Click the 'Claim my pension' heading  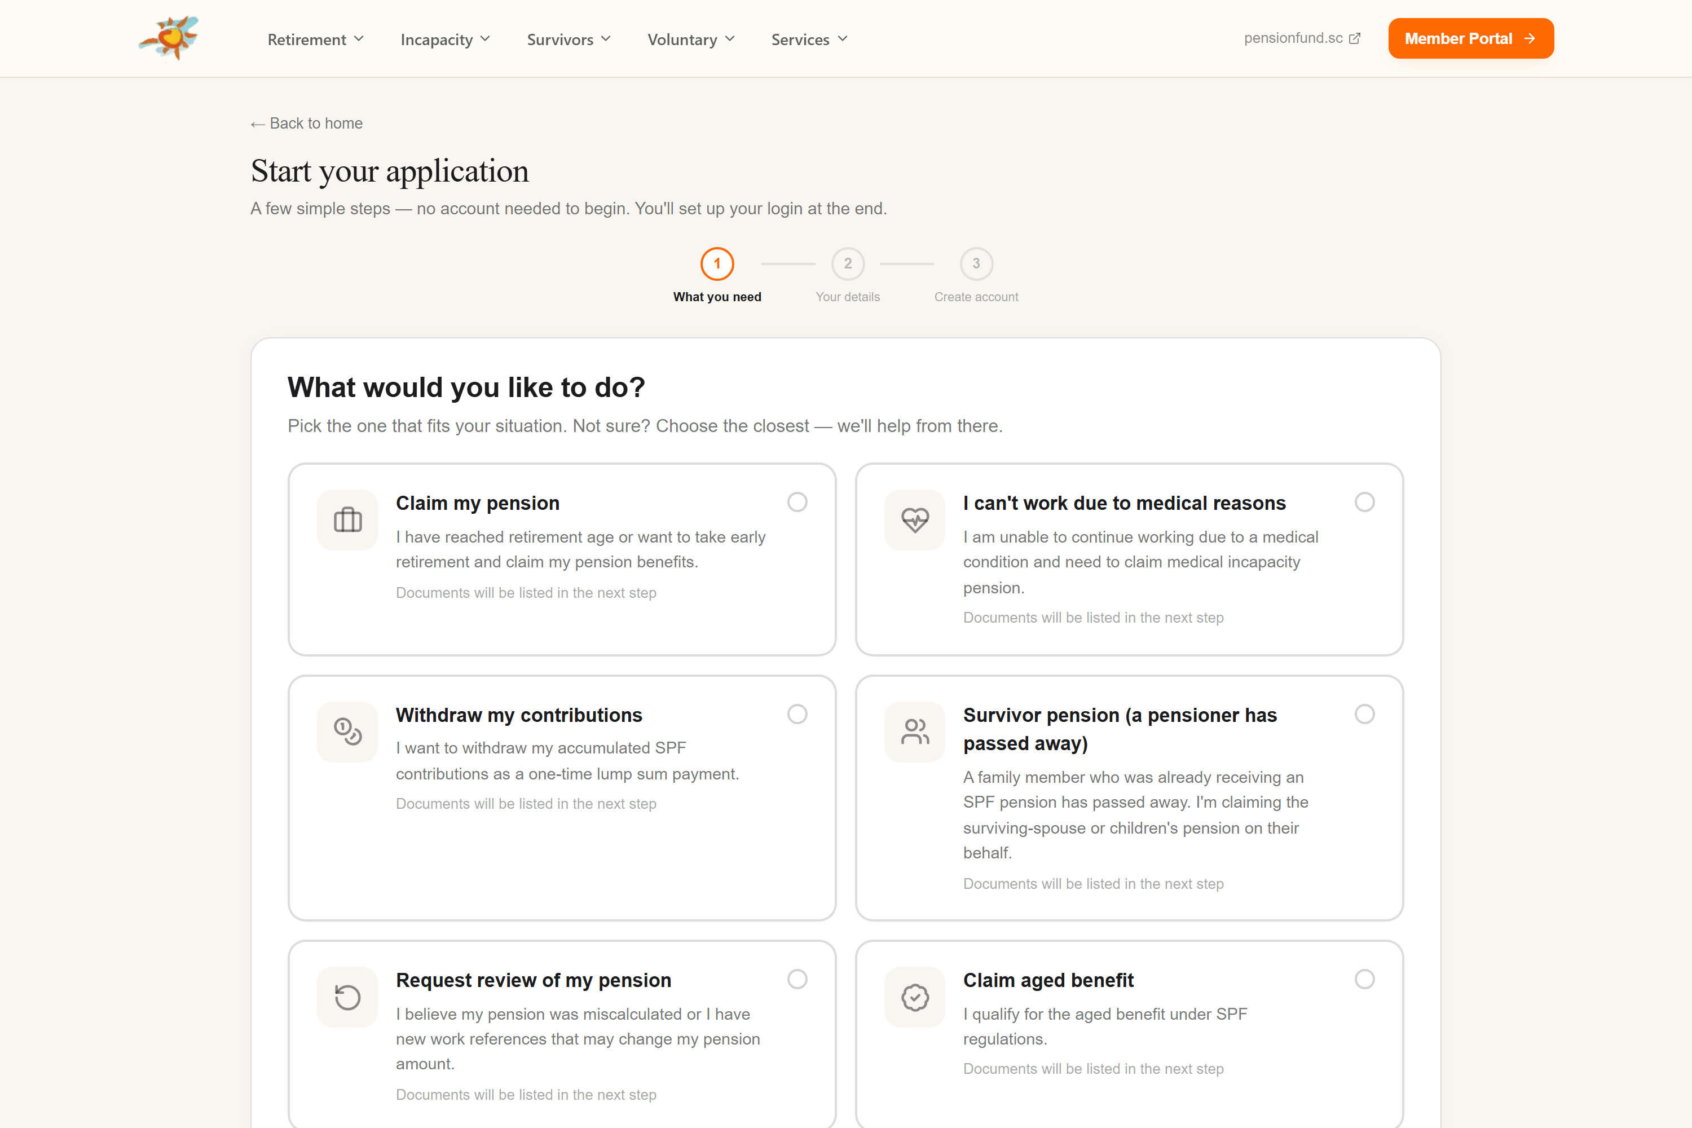478,504
